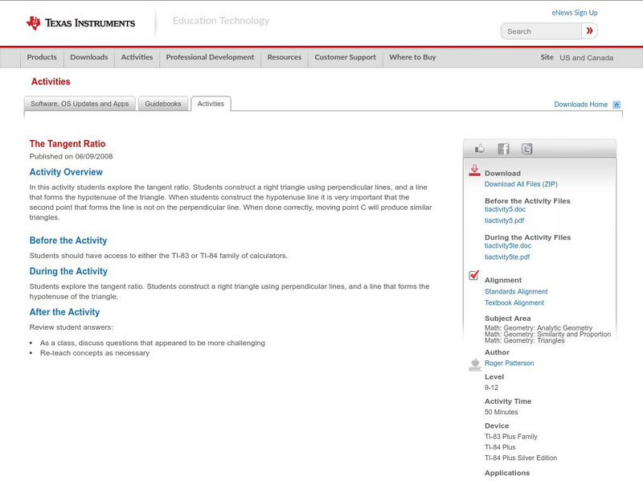
Task: Open the tiactivity5te.pdf file
Action: (x=506, y=258)
